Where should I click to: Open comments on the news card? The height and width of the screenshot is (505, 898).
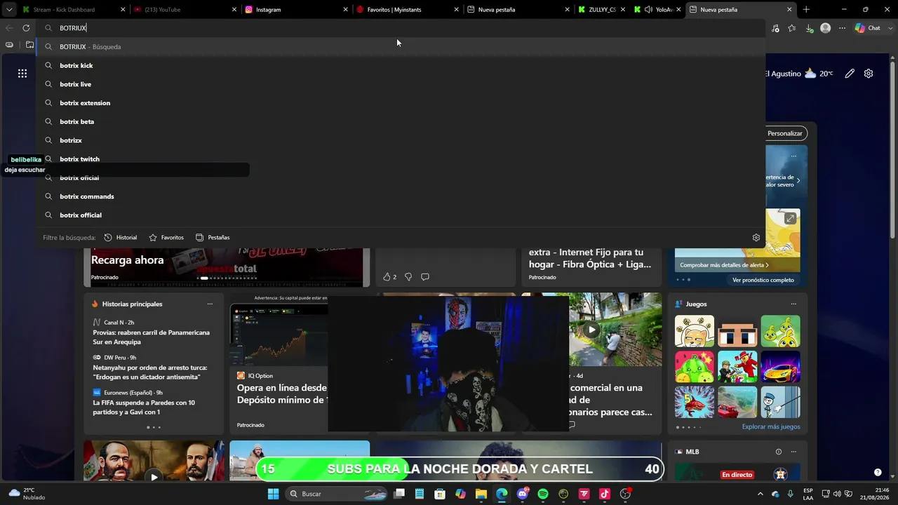[425, 277]
